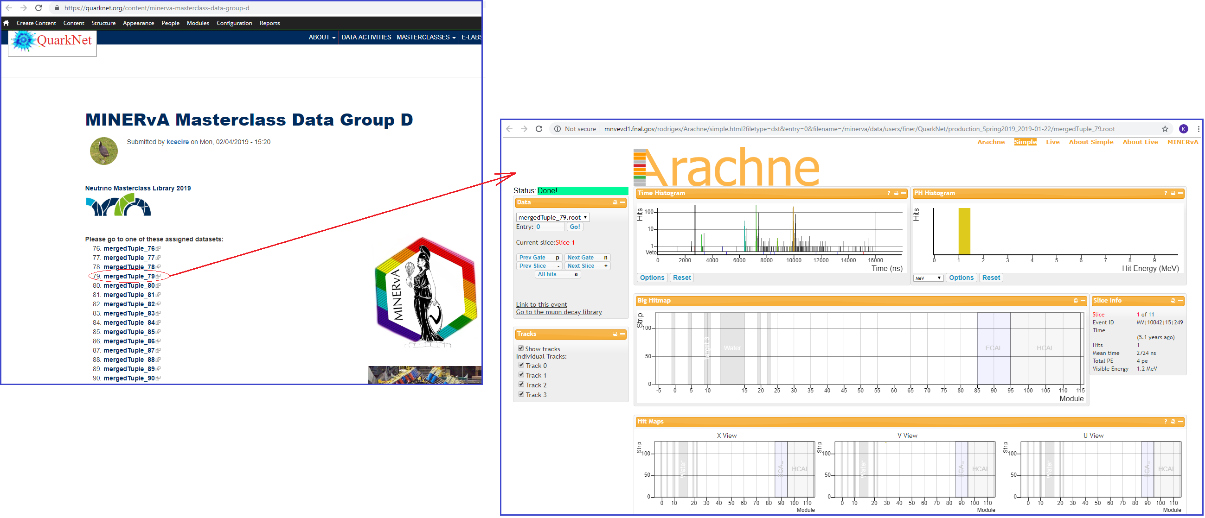Click Options under Time Histogram
Viewport: 1205px width, 518px height.
[x=652, y=278]
